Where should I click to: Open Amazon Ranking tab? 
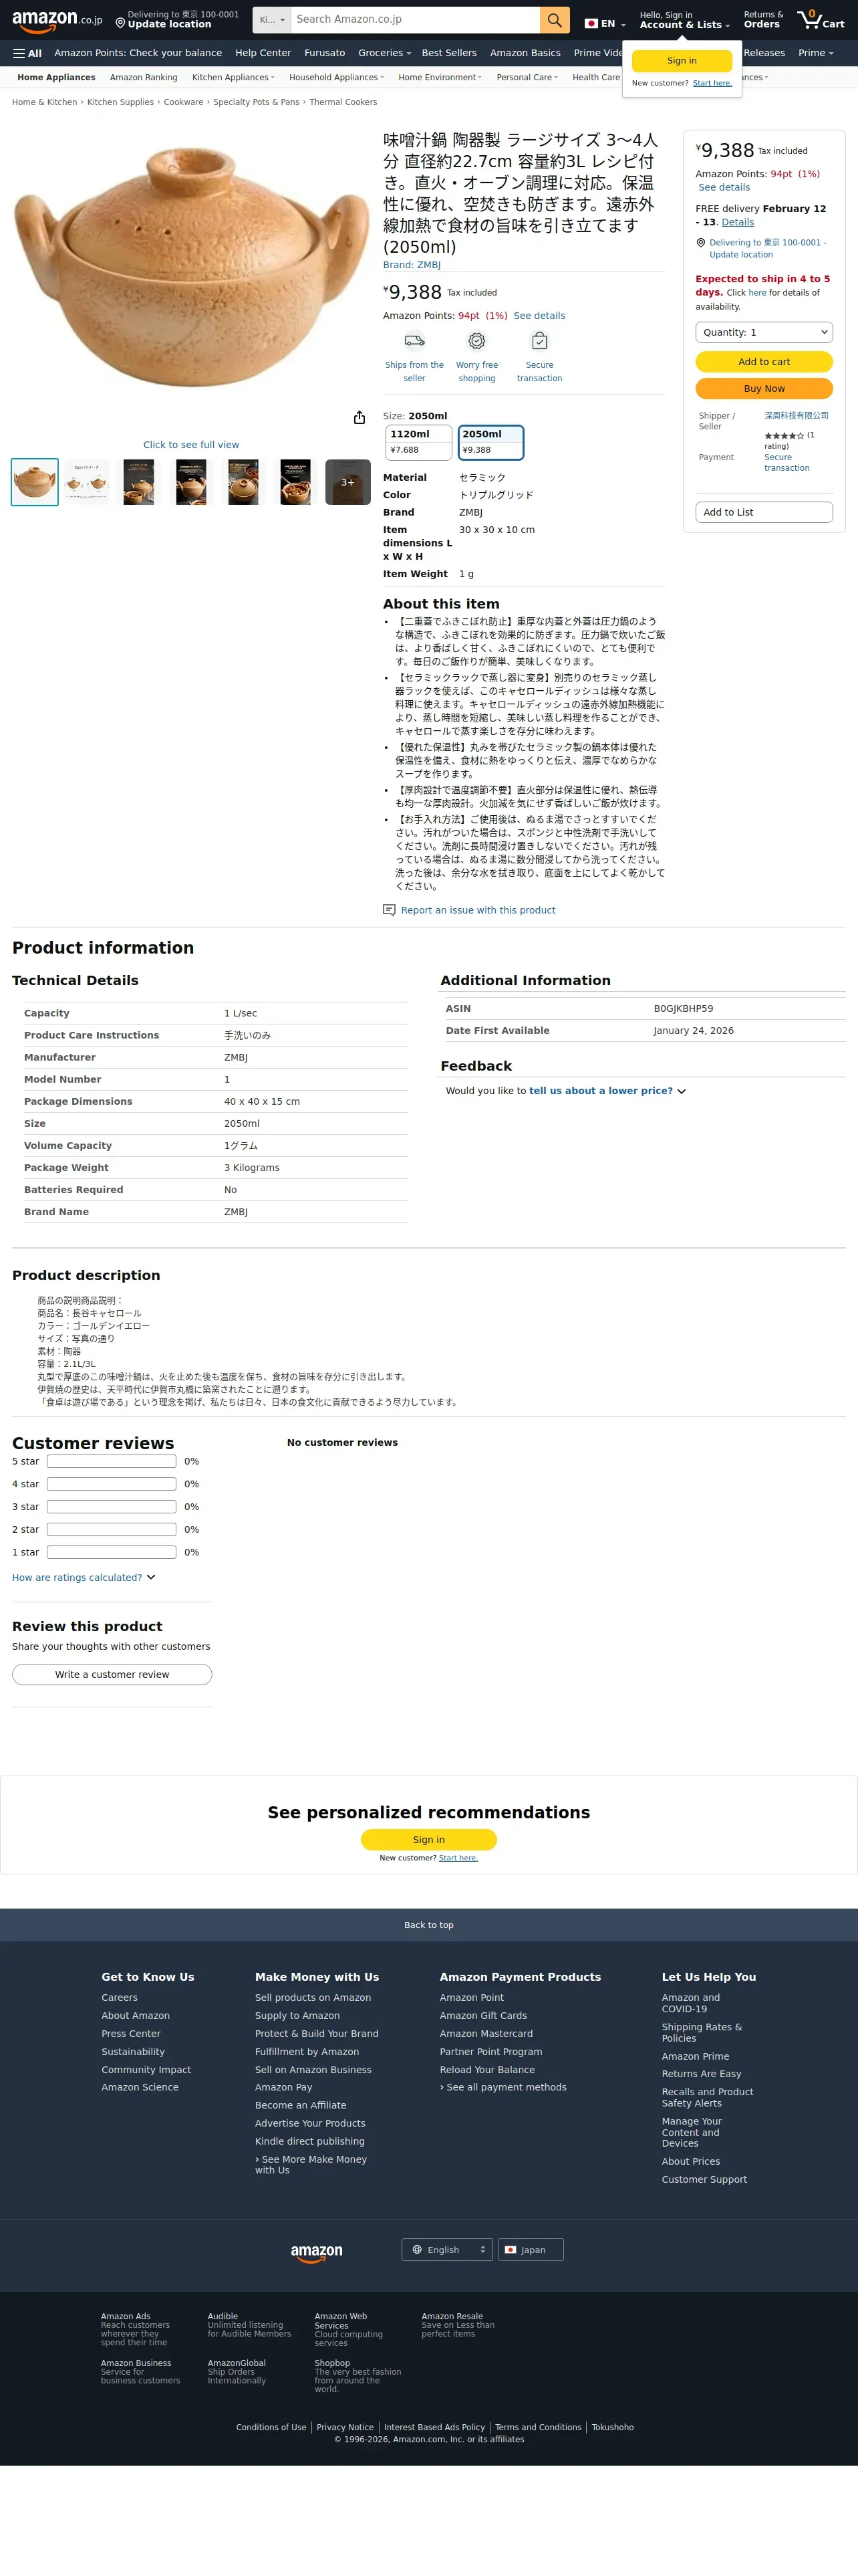[144, 77]
